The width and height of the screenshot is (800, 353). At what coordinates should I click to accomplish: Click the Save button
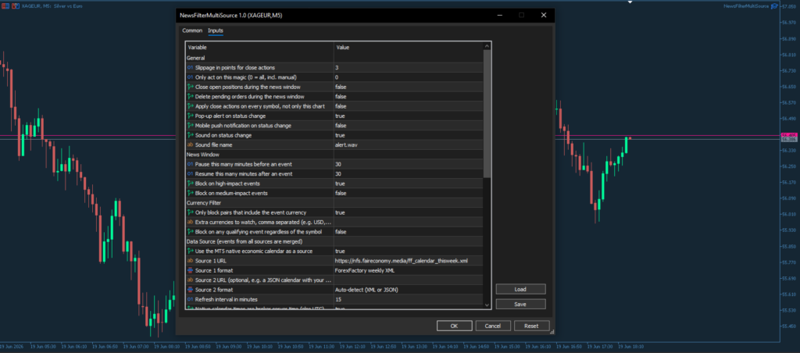(520, 304)
